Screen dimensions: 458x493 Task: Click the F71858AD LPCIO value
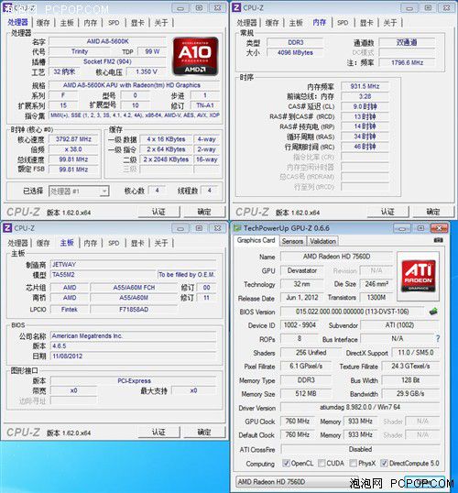click(134, 310)
